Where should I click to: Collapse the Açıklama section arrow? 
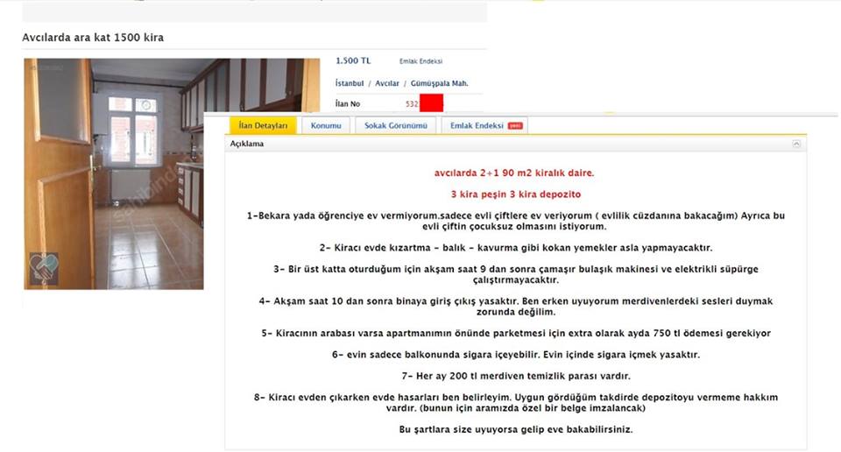pos(796,144)
